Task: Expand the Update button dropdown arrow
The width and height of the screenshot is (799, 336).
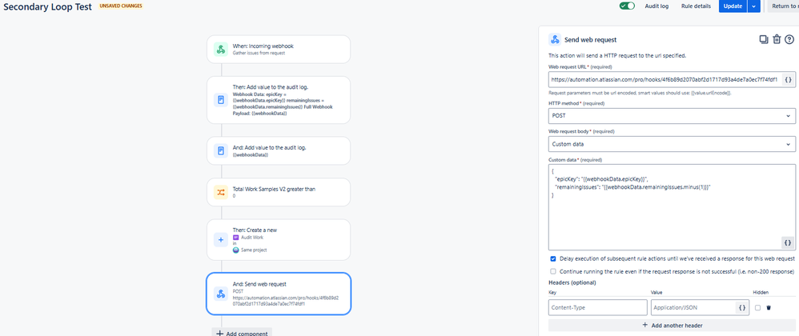Action: tap(754, 6)
